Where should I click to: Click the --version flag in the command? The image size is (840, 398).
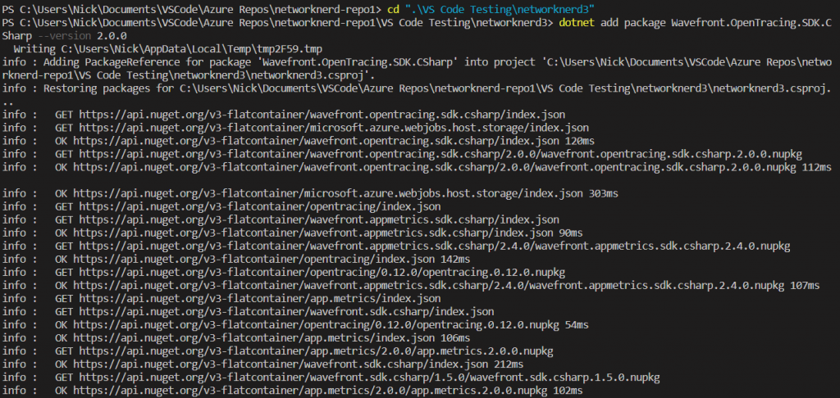click(x=66, y=36)
